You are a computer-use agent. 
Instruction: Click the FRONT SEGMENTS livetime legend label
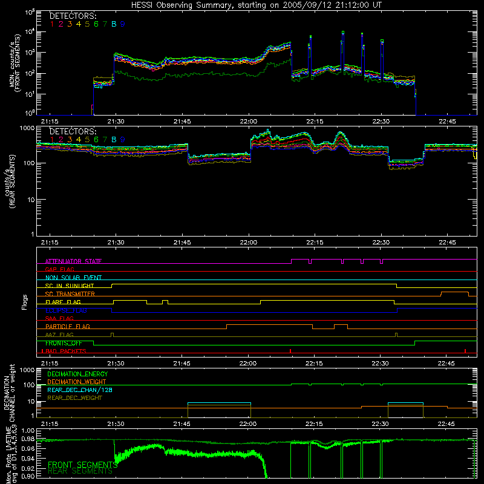pos(82,465)
